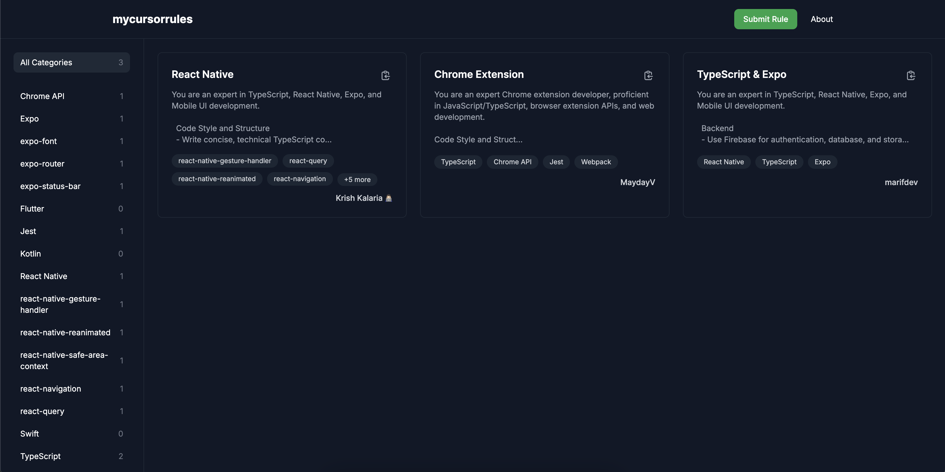Go to mycursorrules home logo
The image size is (945, 472).
(x=152, y=19)
